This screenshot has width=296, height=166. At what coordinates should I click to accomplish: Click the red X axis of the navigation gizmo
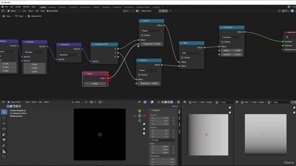145,116
